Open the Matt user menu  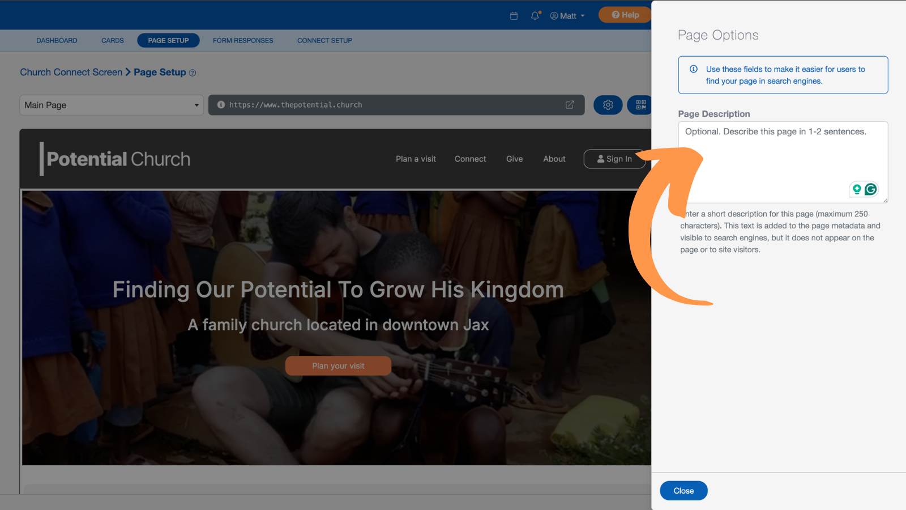coord(567,16)
